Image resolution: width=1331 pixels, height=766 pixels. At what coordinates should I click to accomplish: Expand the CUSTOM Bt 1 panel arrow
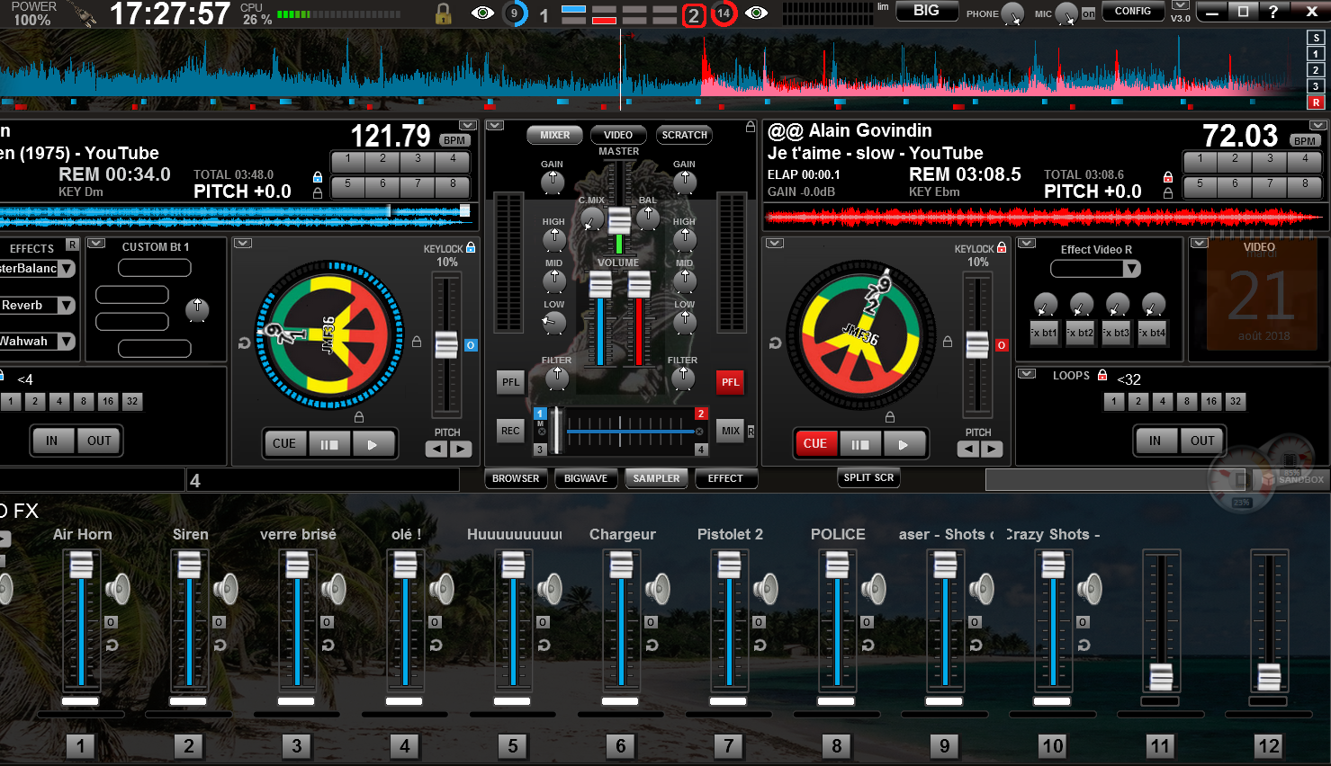96,244
